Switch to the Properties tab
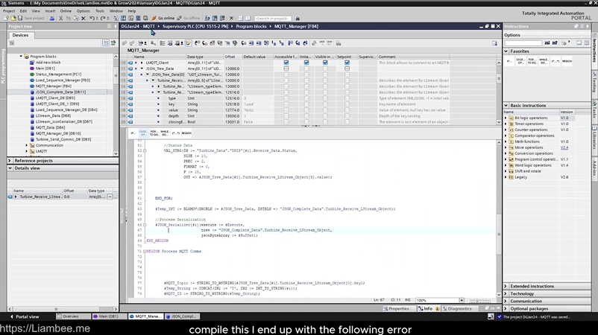This screenshot has width=598, height=335. click(398, 308)
